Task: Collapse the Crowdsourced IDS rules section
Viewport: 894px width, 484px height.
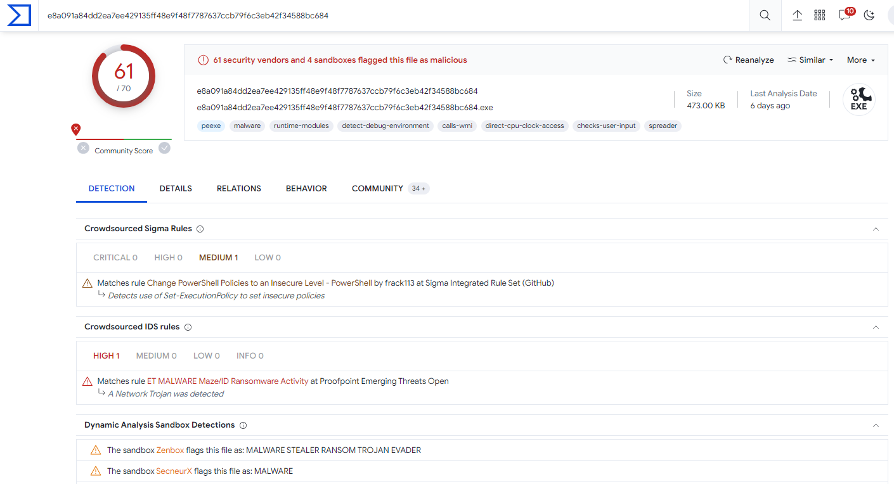Action: click(876, 327)
